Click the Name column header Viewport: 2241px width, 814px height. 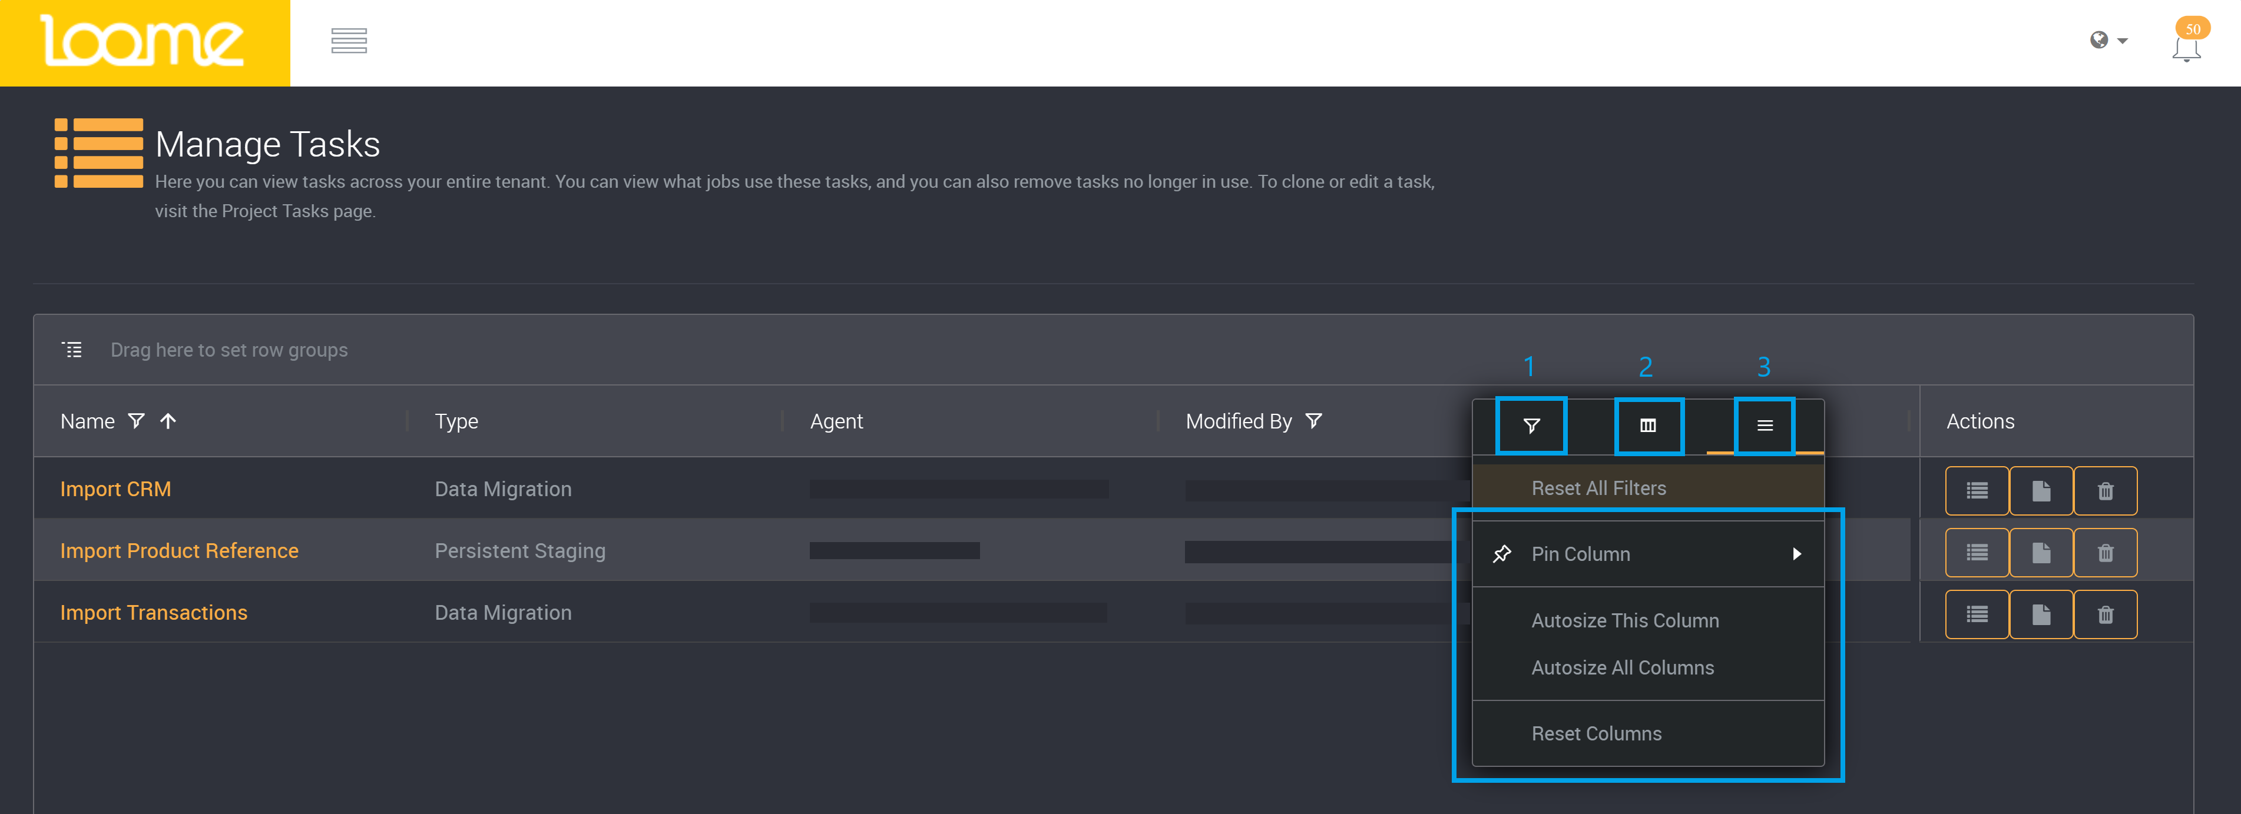[x=87, y=421]
